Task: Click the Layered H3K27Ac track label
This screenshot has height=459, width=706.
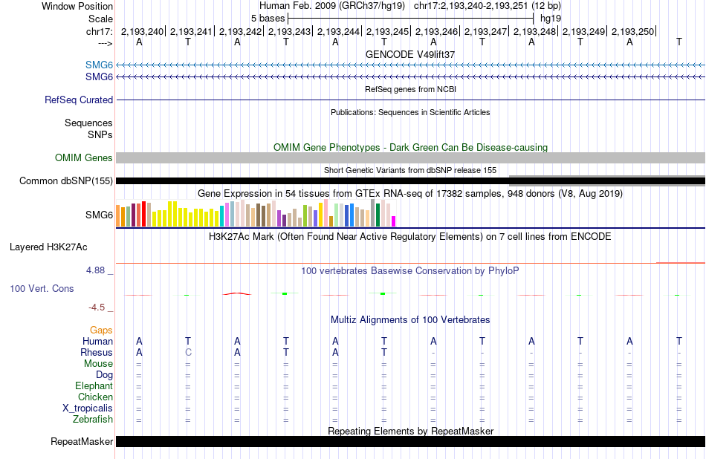Action: (48, 247)
